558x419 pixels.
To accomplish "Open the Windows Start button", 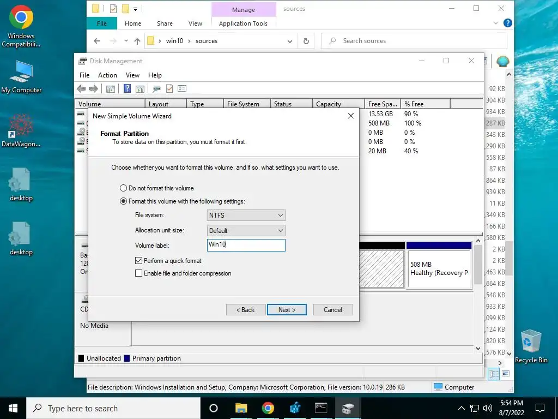I will pyautogui.click(x=13, y=408).
